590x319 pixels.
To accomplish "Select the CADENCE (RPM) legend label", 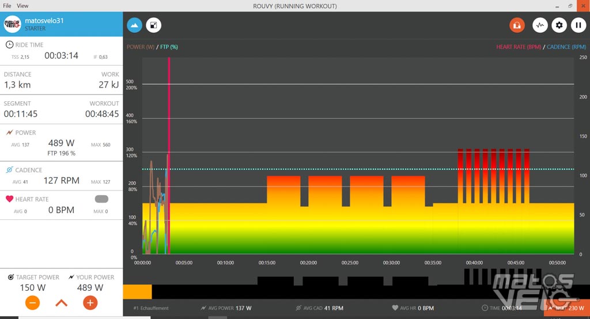I will [x=566, y=47].
